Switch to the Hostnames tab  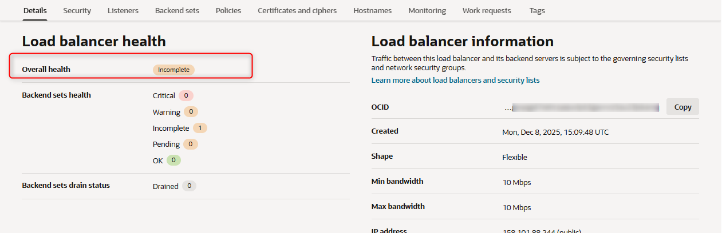[x=372, y=10]
